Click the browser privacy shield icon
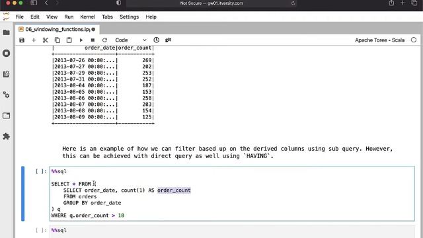The image size is (423, 238). [118, 3]
